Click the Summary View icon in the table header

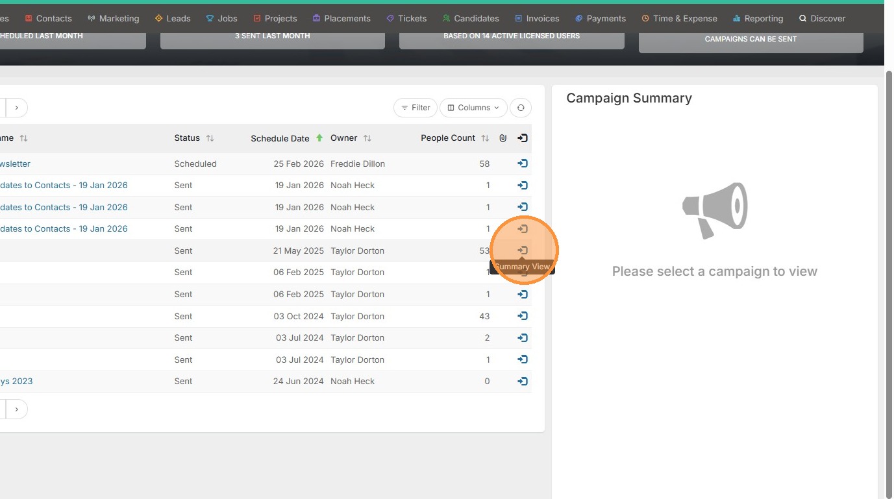(x=522, y=138)
